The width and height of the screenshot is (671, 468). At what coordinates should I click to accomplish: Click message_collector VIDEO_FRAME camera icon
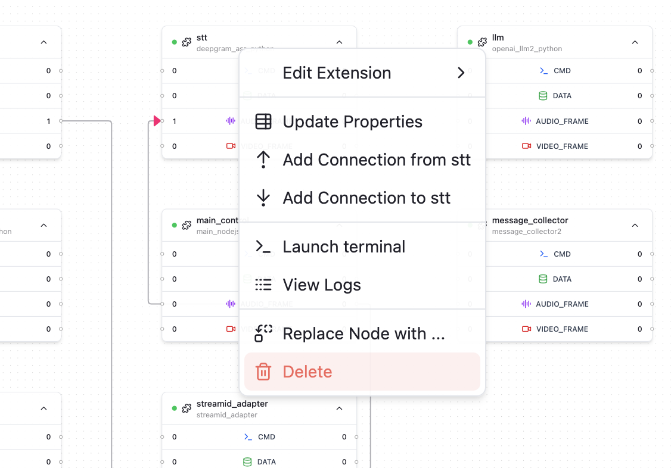click(526, 329)
